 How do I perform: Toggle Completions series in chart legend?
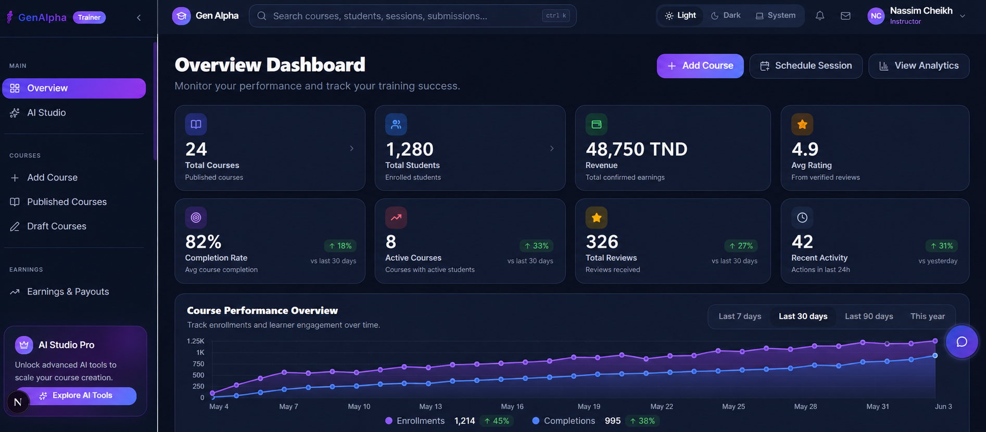click(x=564, y=421)
